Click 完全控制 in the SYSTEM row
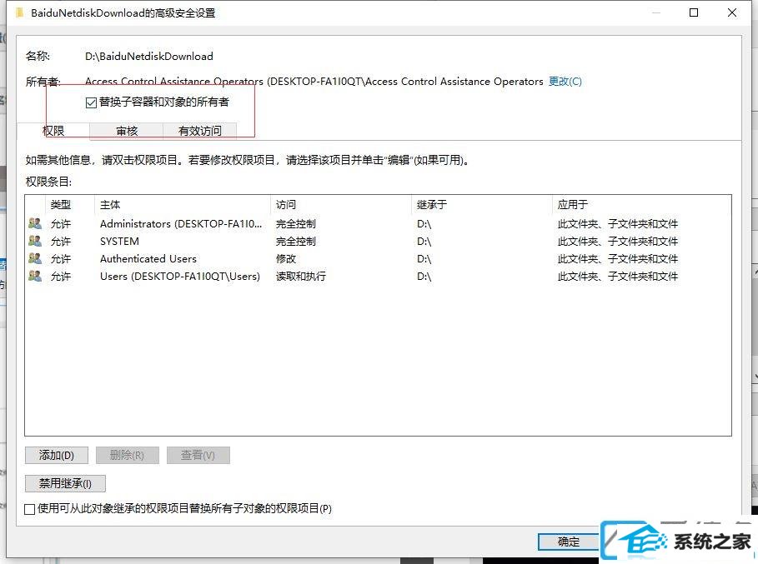This screenshot has height=564, width=758. coord(296,242)
